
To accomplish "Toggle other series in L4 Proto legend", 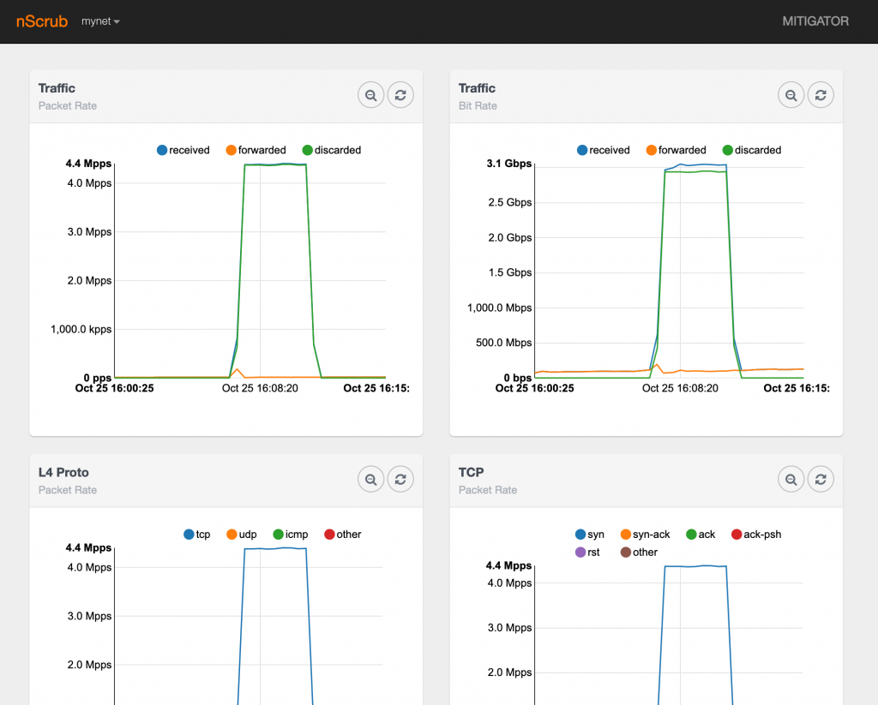I will click(x=343, y=535).
